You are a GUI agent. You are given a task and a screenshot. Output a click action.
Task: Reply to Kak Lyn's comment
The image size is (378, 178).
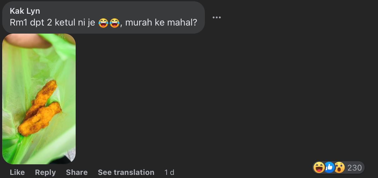45,172
